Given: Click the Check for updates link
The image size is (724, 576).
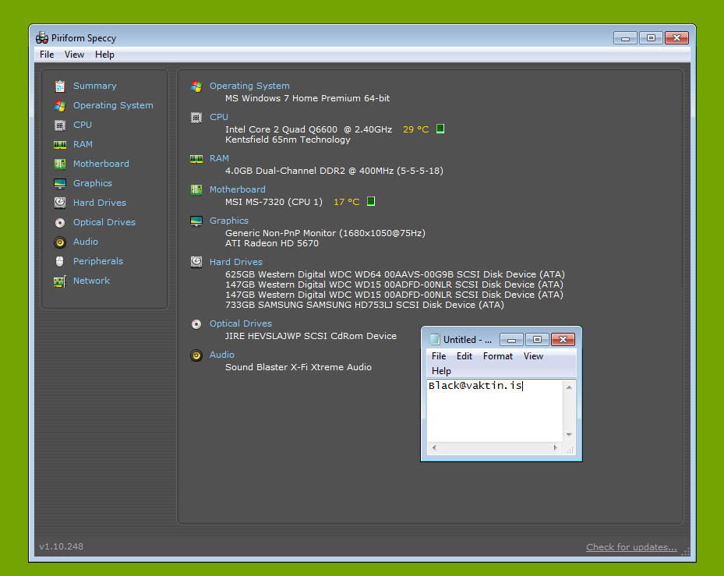Looking at the screenshot, I should pyautogui.click(x=631, y=547).
